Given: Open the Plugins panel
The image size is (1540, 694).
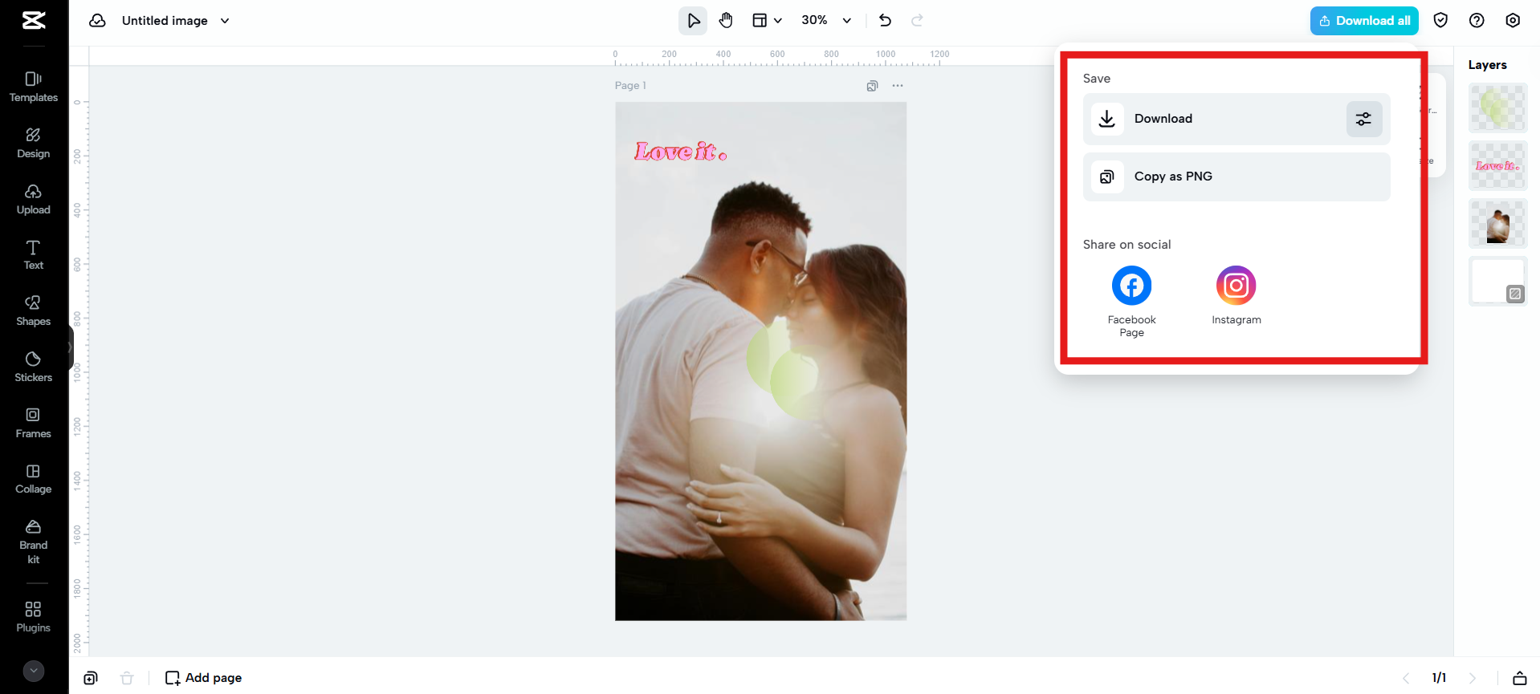Looking at the screenshot, I should (x=34, y=617).
